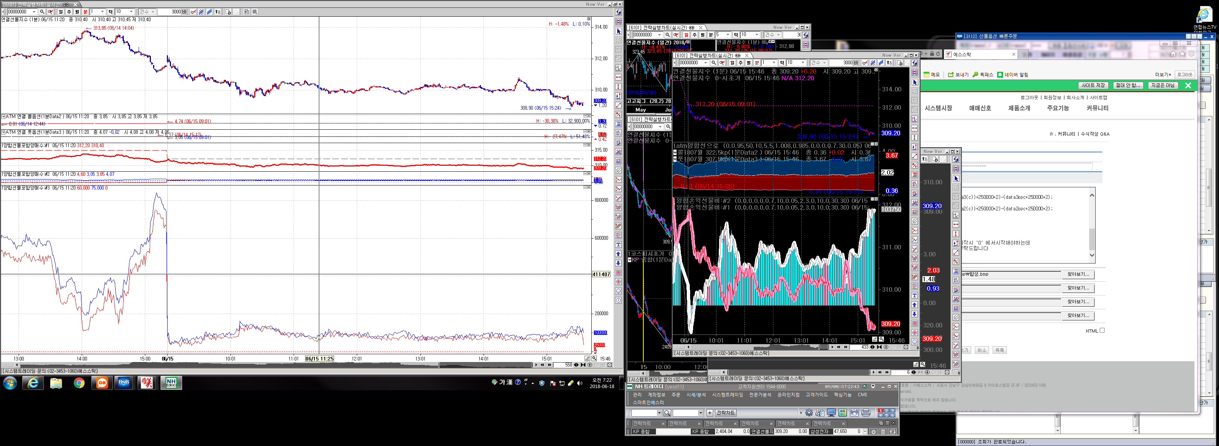Open Google Chrome from the Windows taskbar
This screenshot has width=1219, height=446.
pyautogui.click(x=79, y=383)
